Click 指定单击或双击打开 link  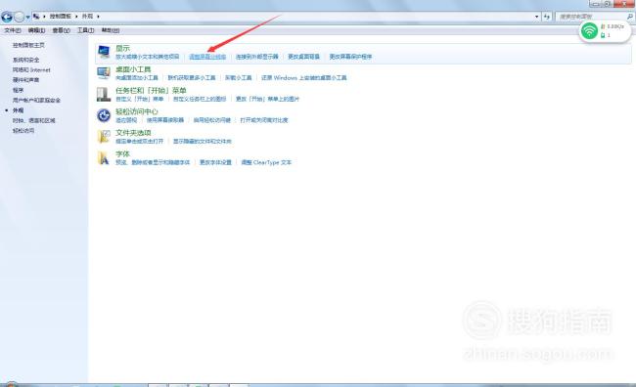[140, 141]
